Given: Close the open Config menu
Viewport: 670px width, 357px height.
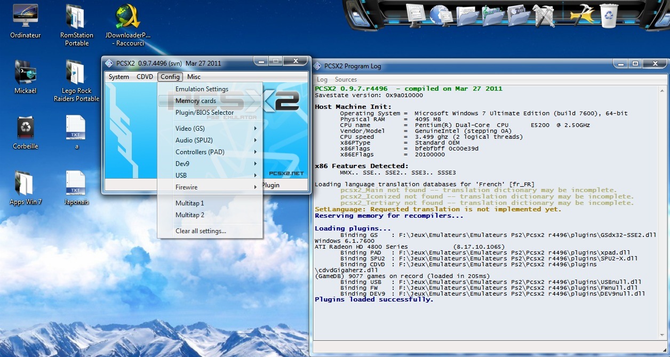Looking at the screenshot, I should 170,77.
